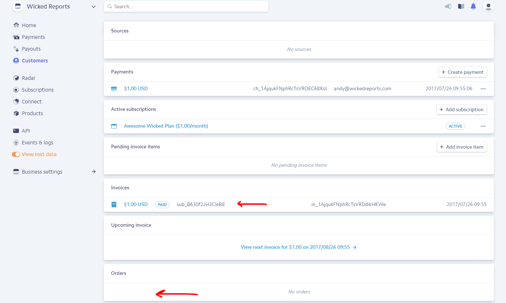The width and height of the screenshot is (506, 303).
Task: Click the View next invoice link
Action: click(299, 247)
